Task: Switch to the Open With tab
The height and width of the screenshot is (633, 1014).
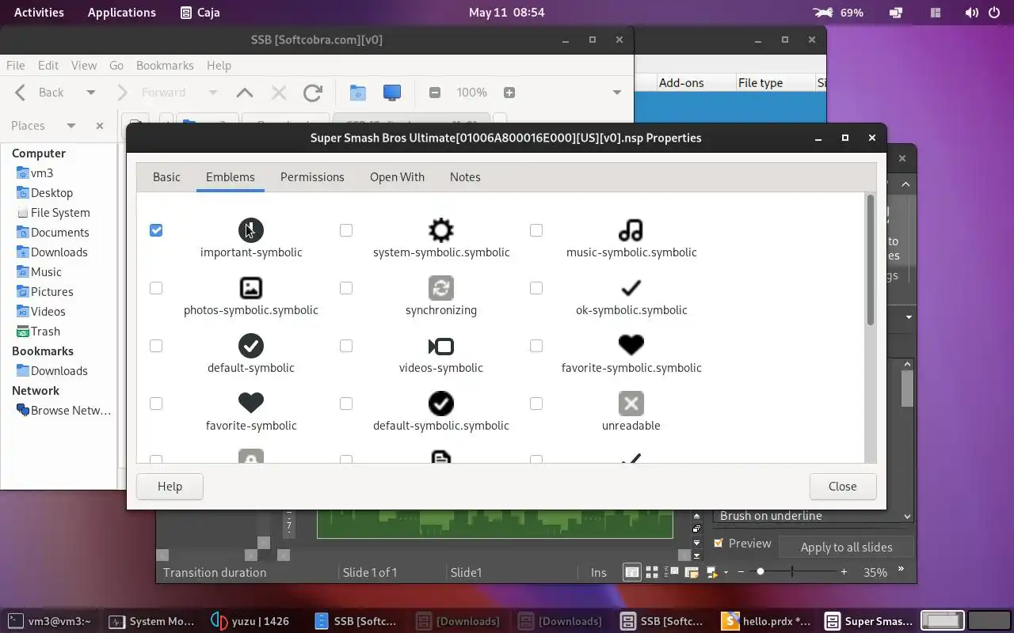Action: [x=397, y=177]
